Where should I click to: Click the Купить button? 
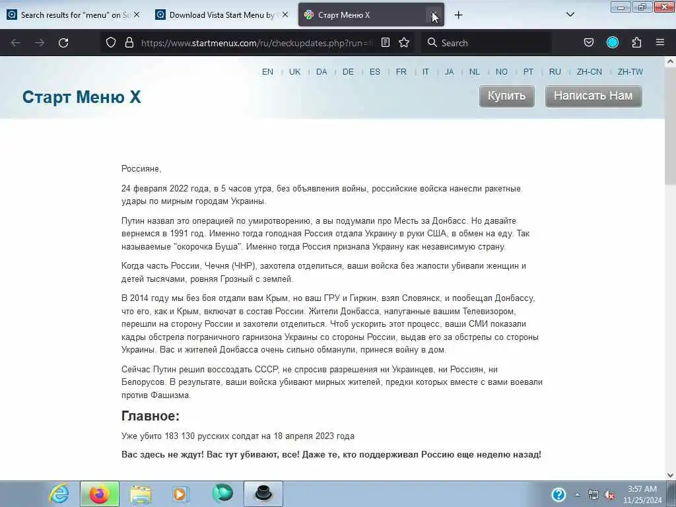[506, 96]
